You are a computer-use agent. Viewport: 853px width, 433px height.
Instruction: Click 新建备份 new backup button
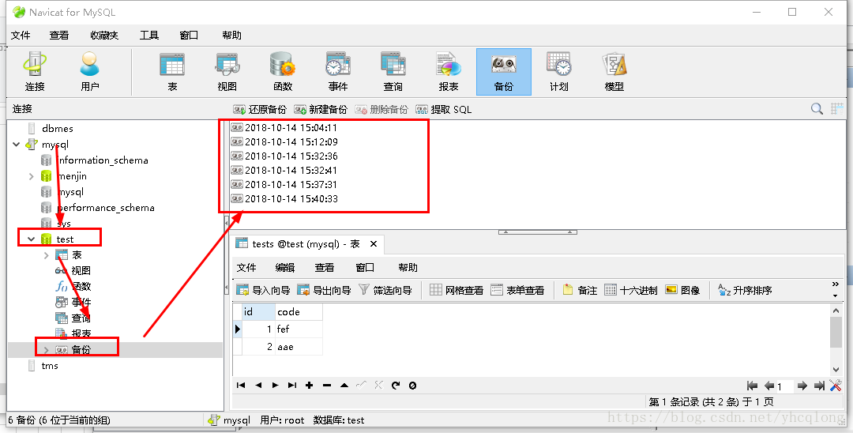[x=321, y=109]
